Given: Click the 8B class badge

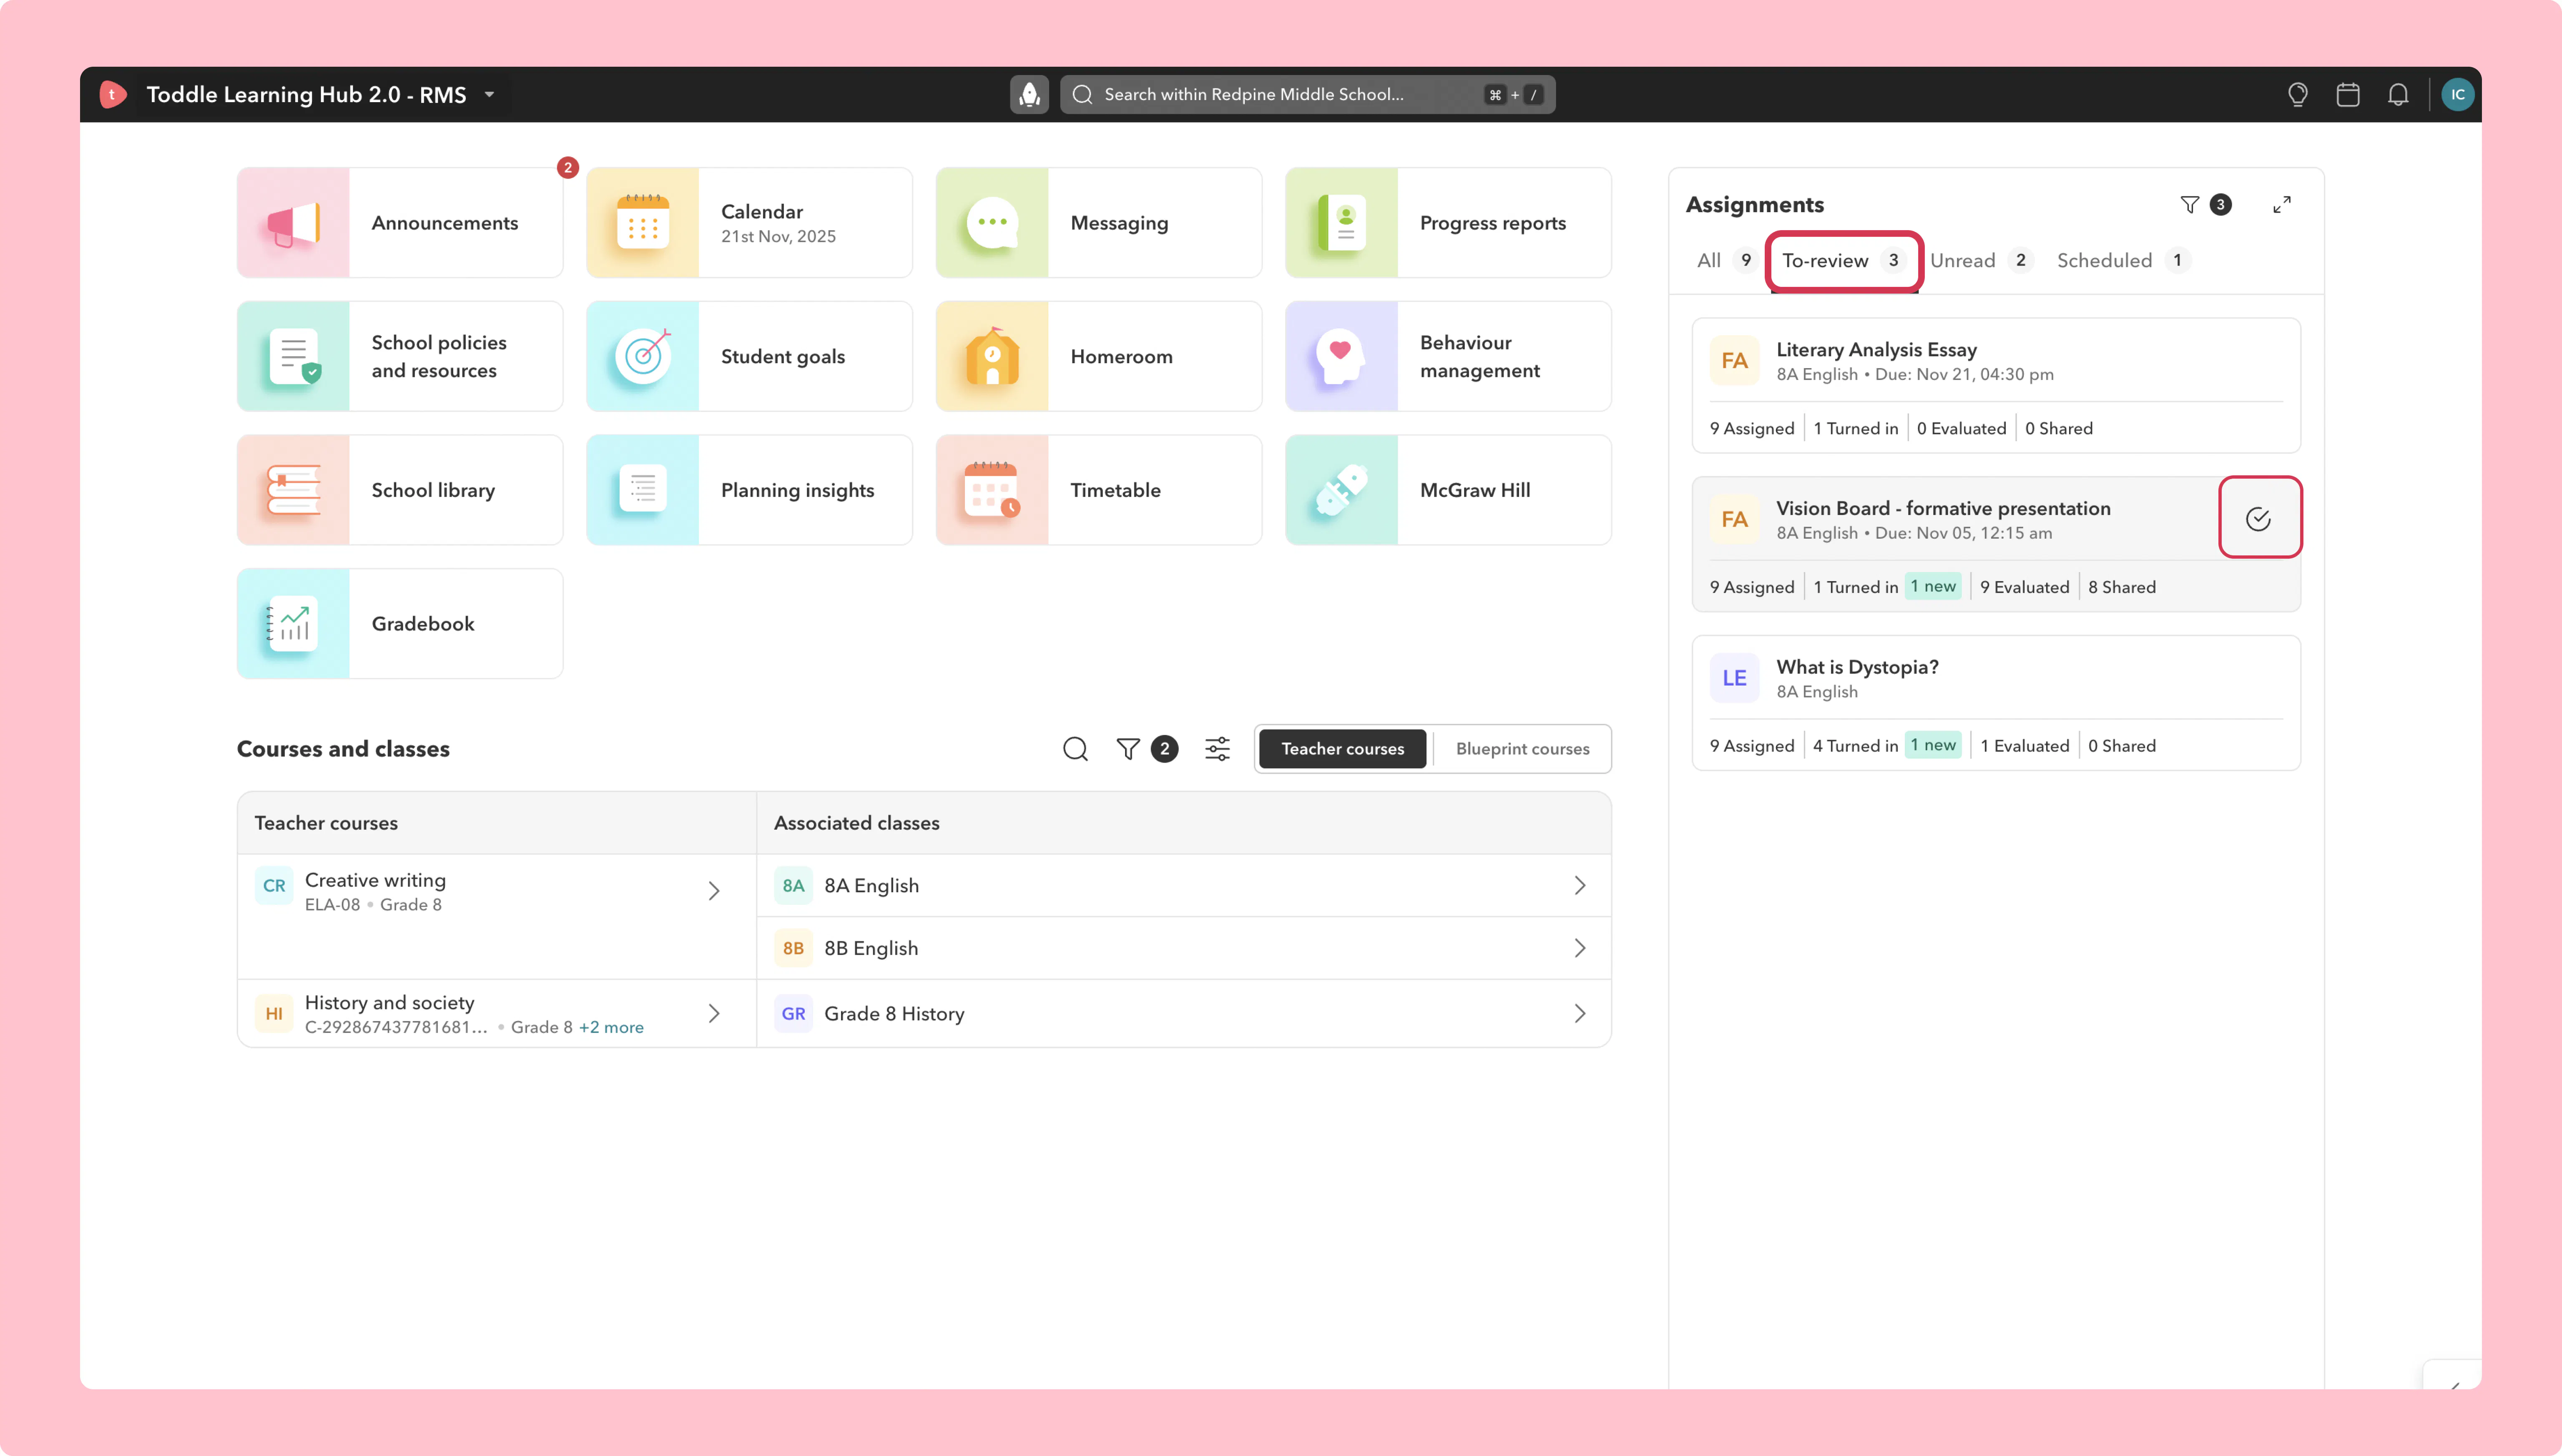Looking at the screenshot, I should pos(793,948).
